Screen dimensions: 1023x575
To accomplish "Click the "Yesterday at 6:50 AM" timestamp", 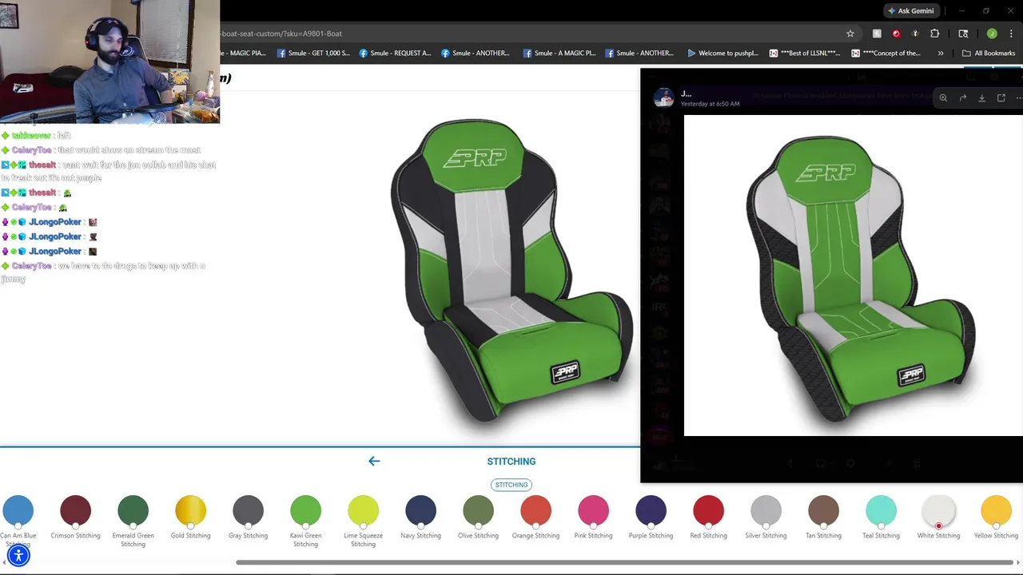I will 710,104.
